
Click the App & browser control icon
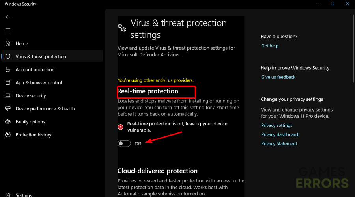pyautogui.click(x=7, y=82)
